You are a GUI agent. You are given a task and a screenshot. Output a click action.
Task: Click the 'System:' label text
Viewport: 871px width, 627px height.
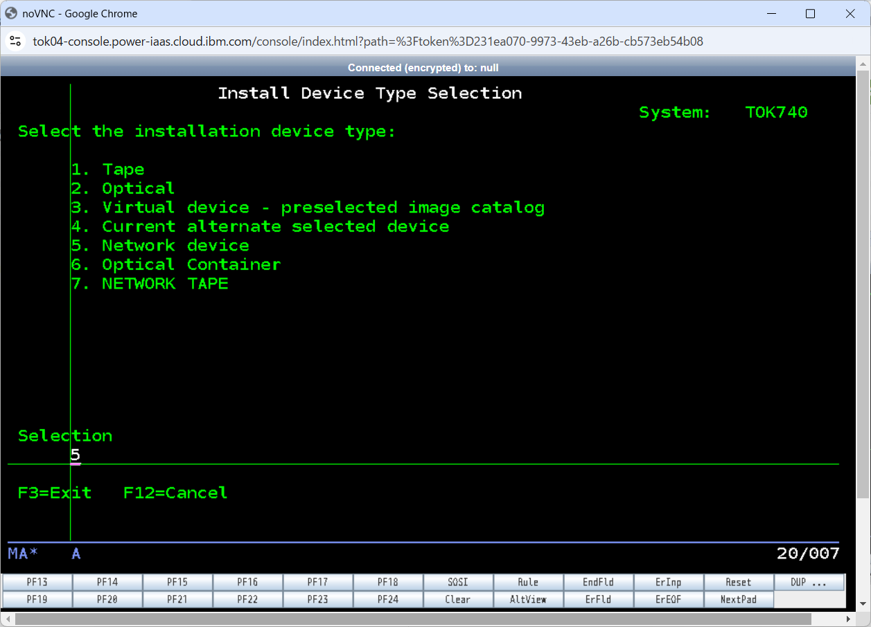tap(675, 112)
